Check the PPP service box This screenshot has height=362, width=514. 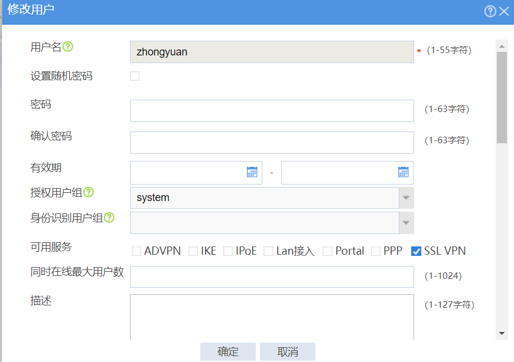[x=376, y=251]
